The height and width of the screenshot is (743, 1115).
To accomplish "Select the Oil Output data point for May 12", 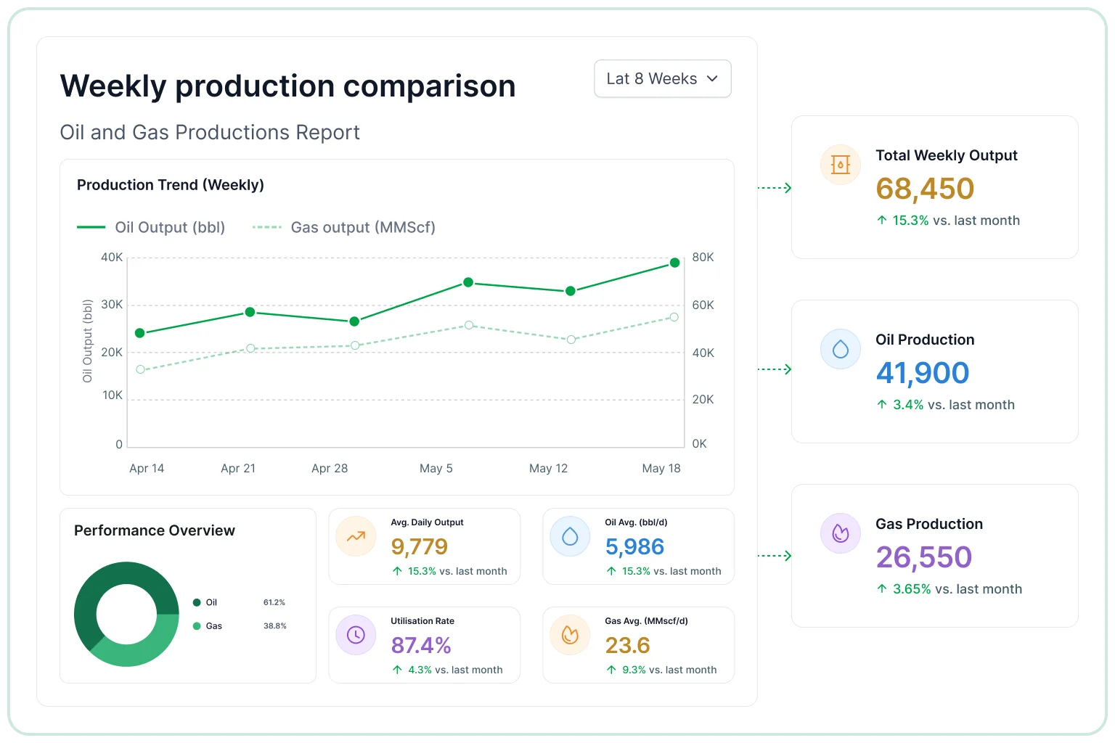I will pyautogui.click(x=571, y=291).
